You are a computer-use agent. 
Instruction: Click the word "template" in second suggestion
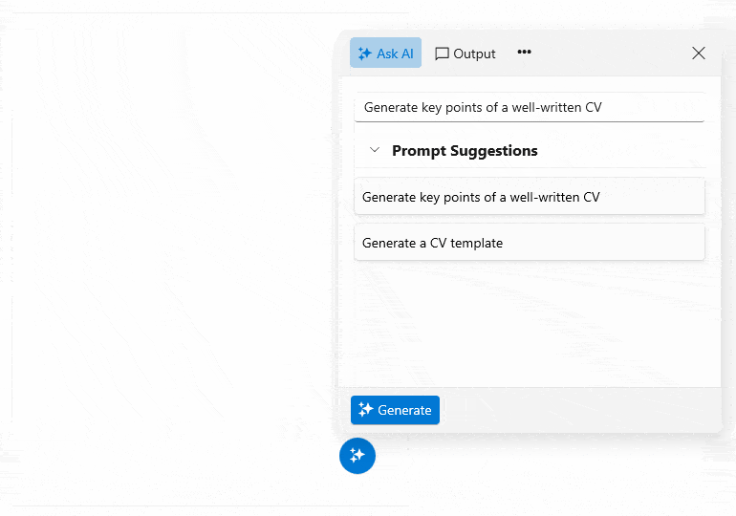[476, 243]
